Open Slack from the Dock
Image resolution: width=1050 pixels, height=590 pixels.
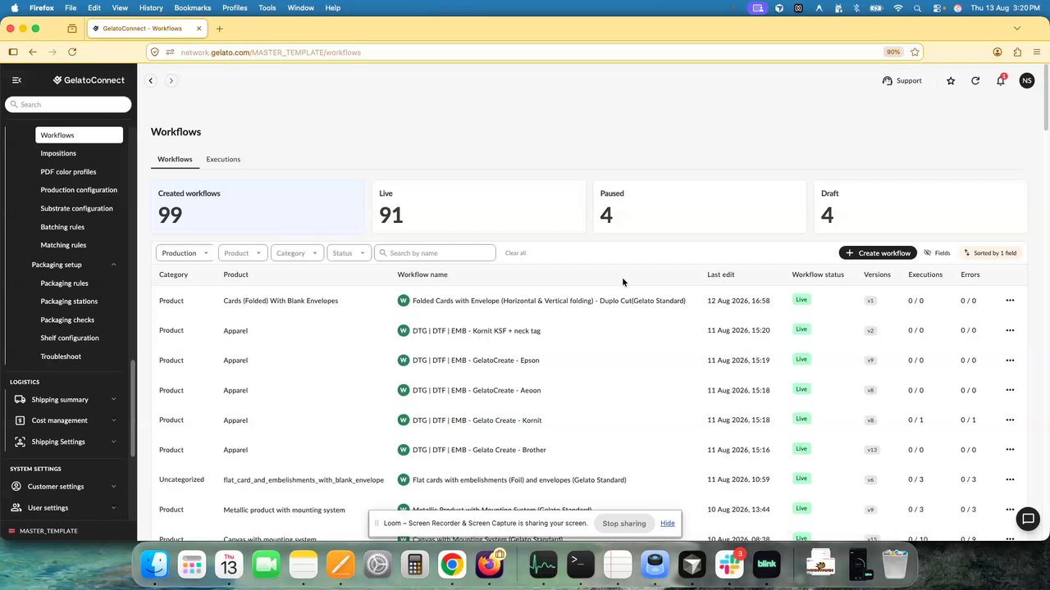tap(729, 565)
